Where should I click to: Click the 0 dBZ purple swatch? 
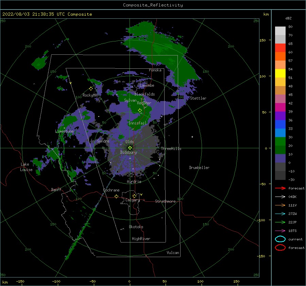coord(280,158)
